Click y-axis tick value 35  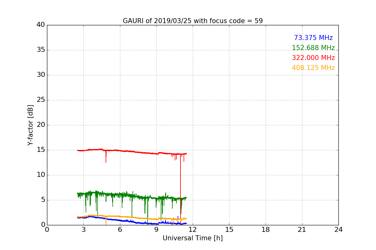(41, 50)
